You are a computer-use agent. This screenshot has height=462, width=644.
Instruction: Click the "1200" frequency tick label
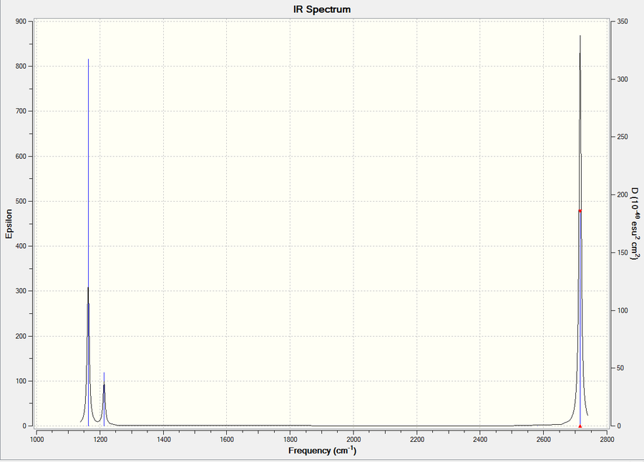100,439
